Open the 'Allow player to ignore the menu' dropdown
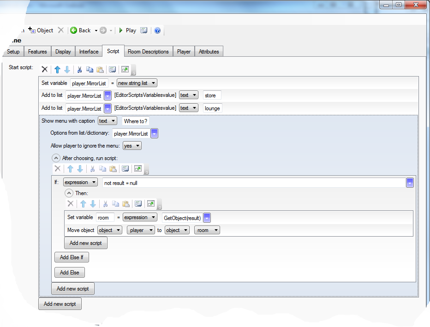The height and width of the screenshot is (327, 430). tap(132, 146)
